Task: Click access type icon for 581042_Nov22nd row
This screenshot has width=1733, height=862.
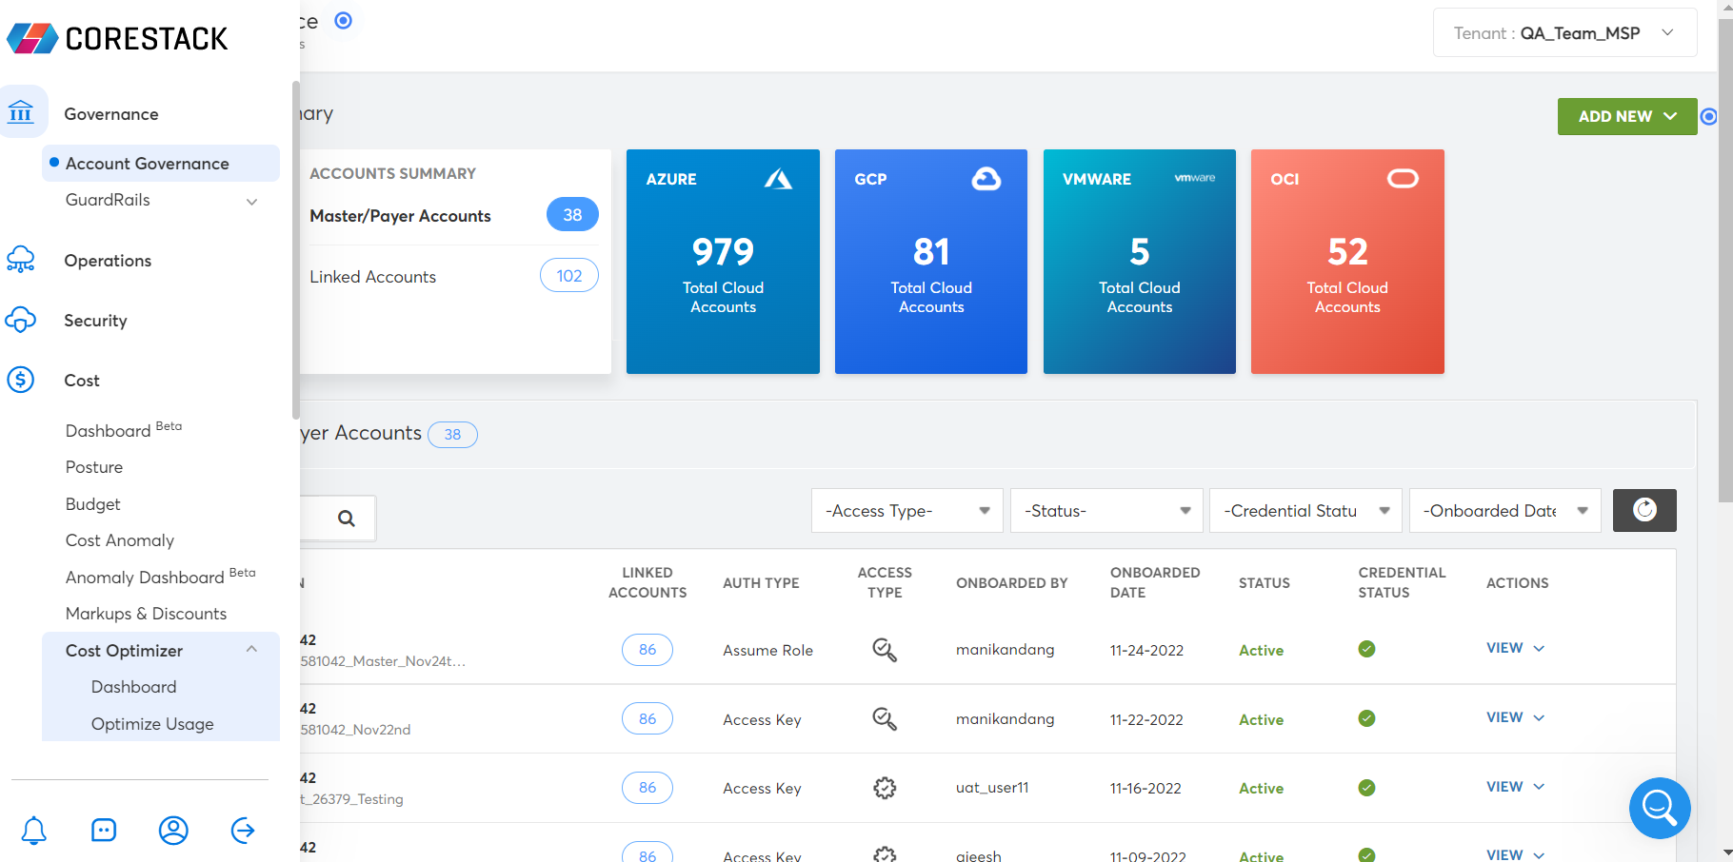Action: pos(885,719)
